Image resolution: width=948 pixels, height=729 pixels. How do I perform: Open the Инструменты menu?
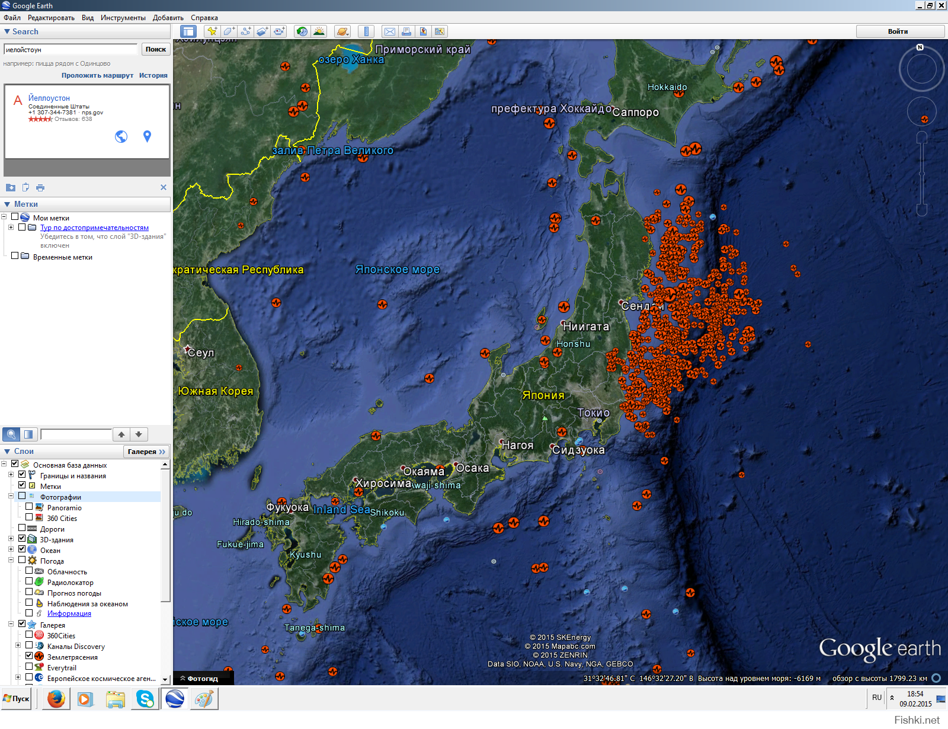[123, 18]
